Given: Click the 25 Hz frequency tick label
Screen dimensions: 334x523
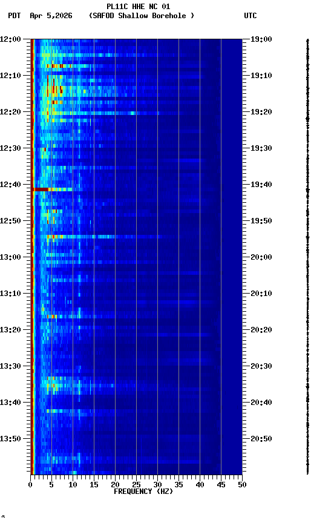Looking at the screenshot, I should pyautogui.click(x=136, y=485).
